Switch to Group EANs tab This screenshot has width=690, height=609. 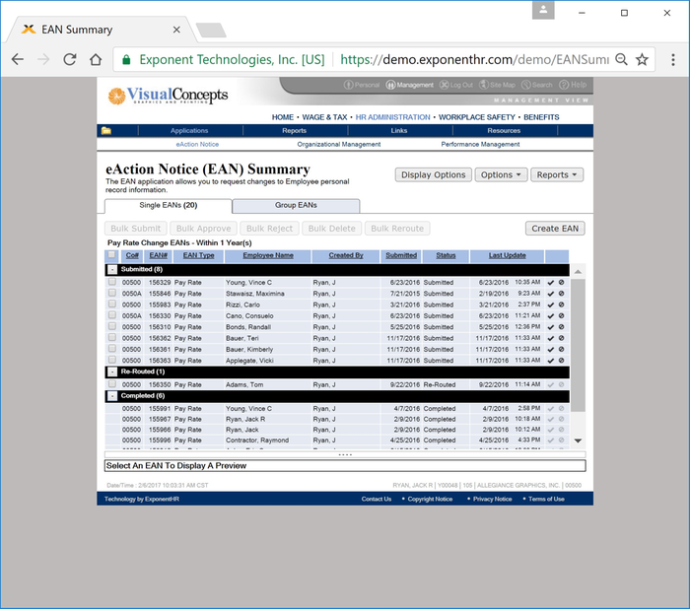pos(296,206)
